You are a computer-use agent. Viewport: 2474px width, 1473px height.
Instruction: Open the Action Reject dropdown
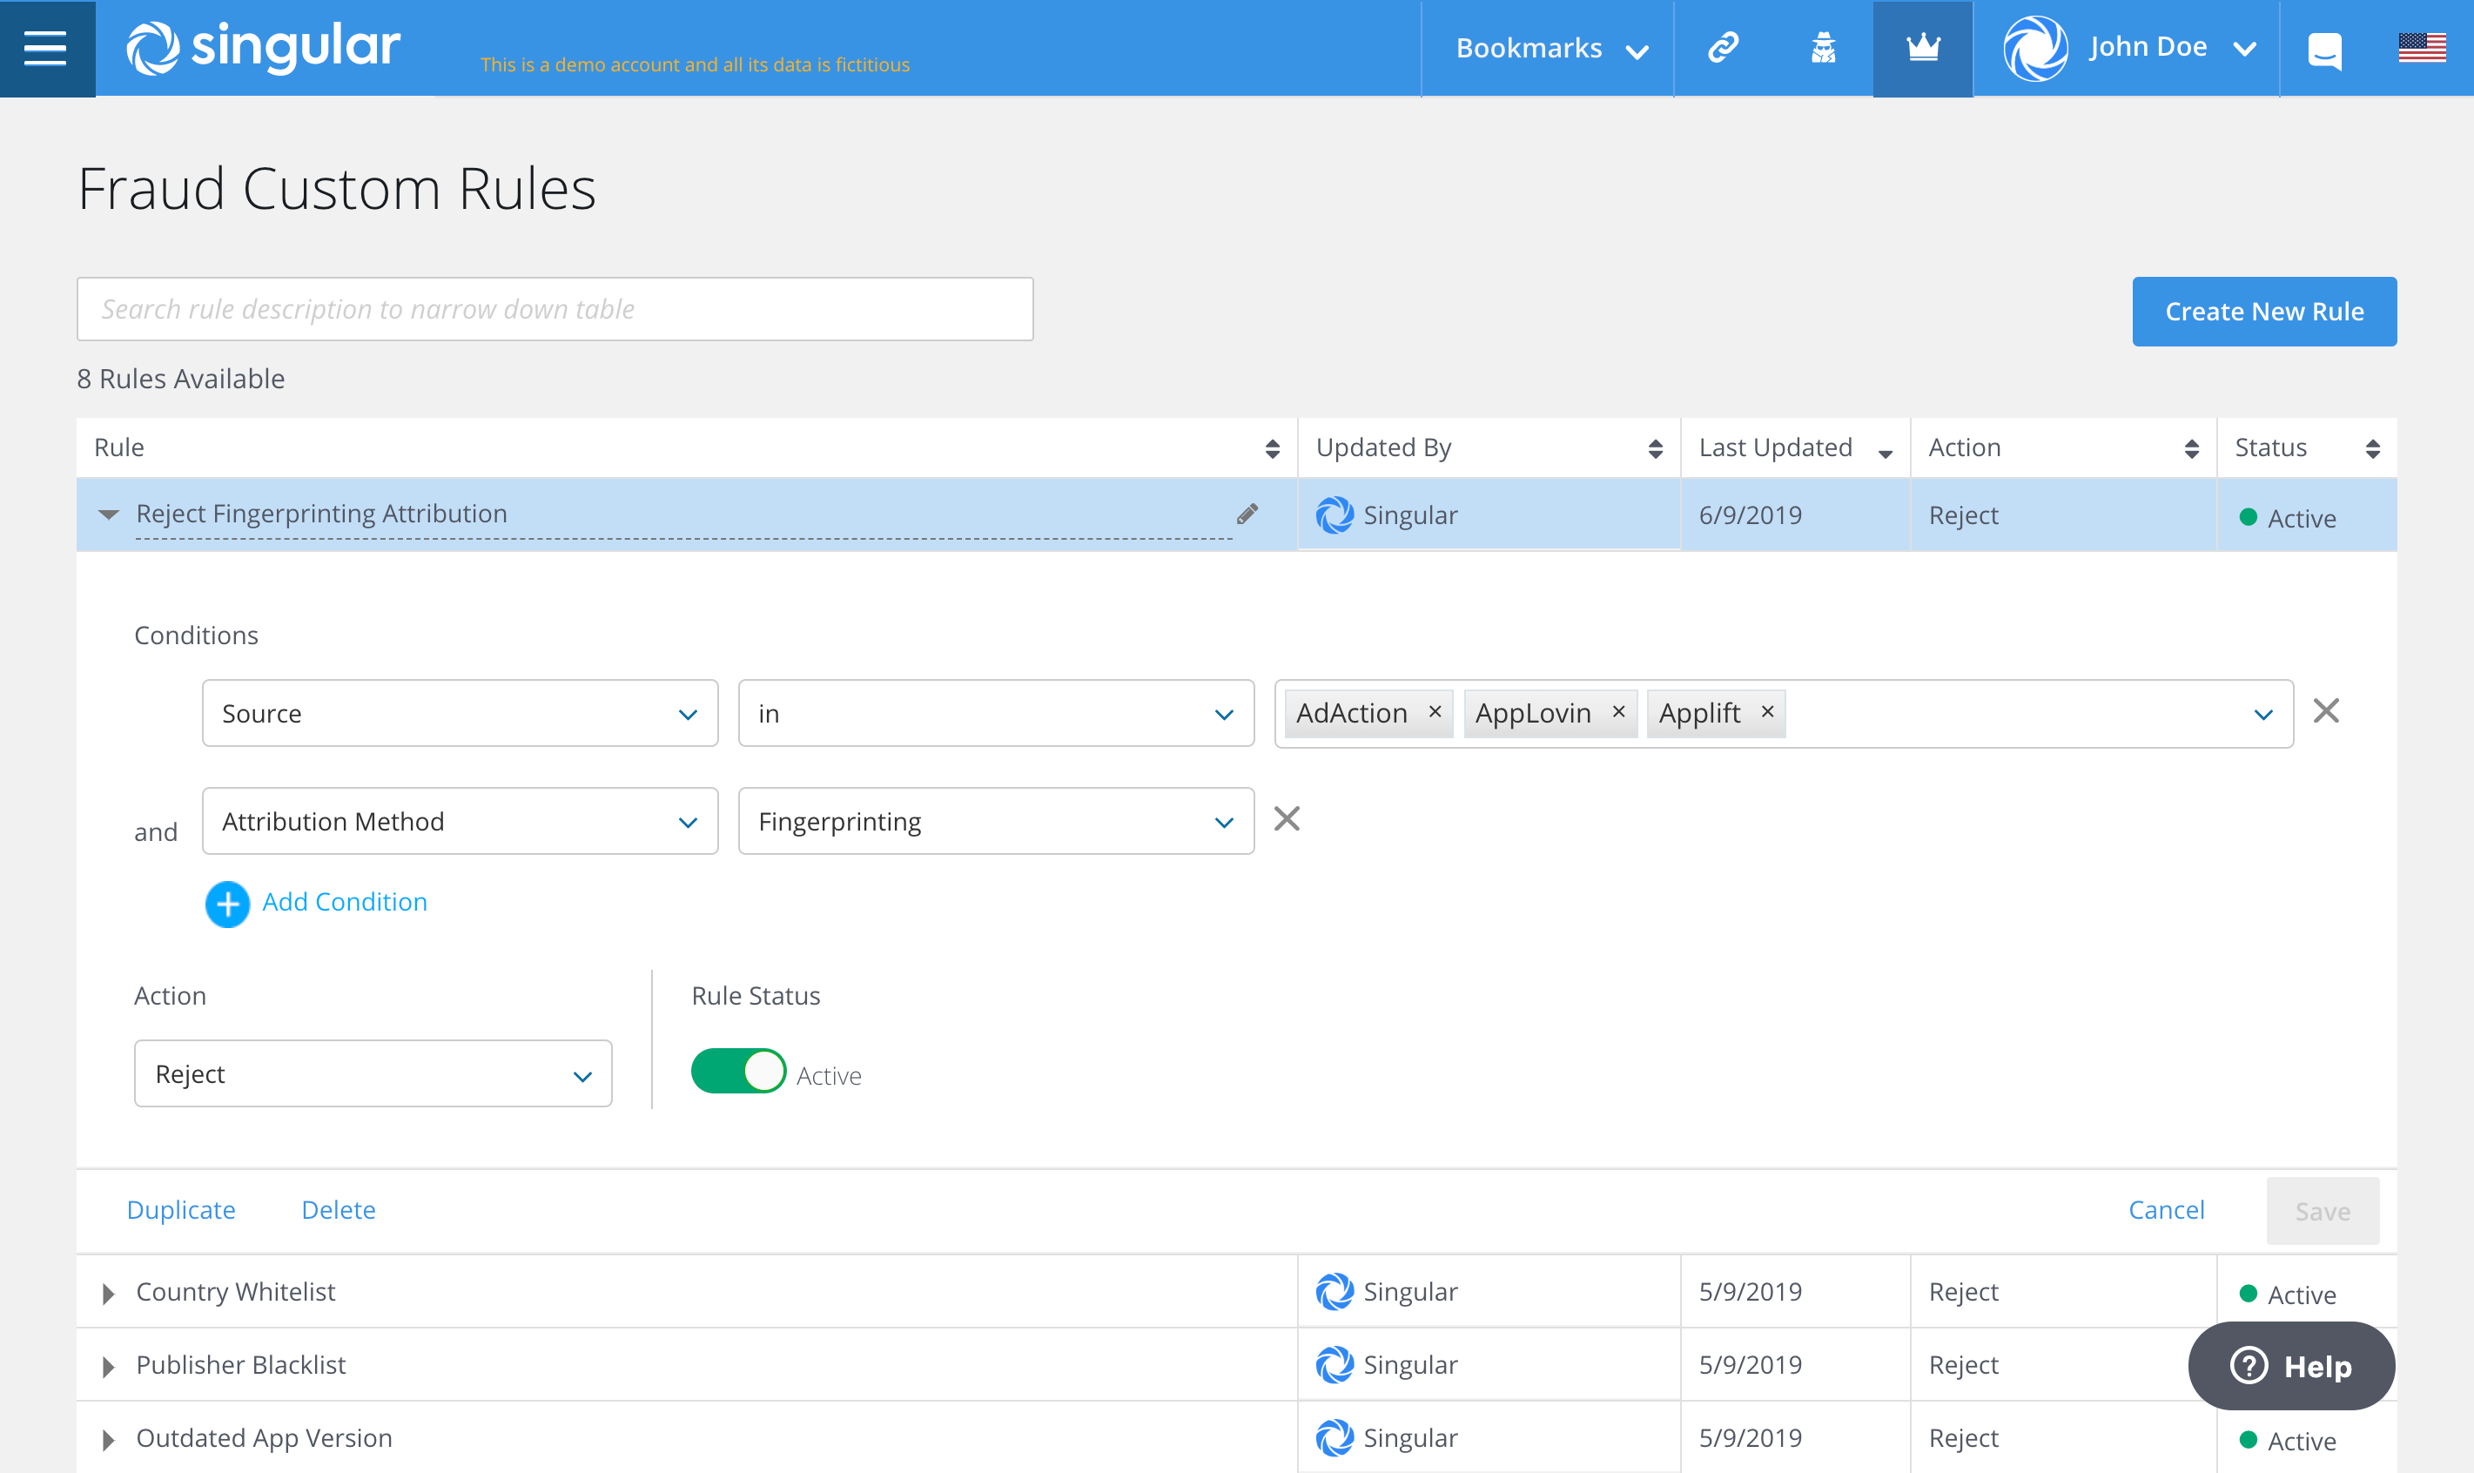pos(373,1074)
